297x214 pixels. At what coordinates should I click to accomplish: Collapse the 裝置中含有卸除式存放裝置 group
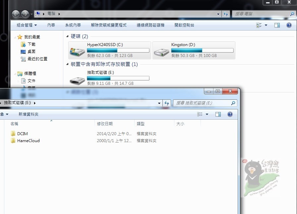click(x=67, y=64)
